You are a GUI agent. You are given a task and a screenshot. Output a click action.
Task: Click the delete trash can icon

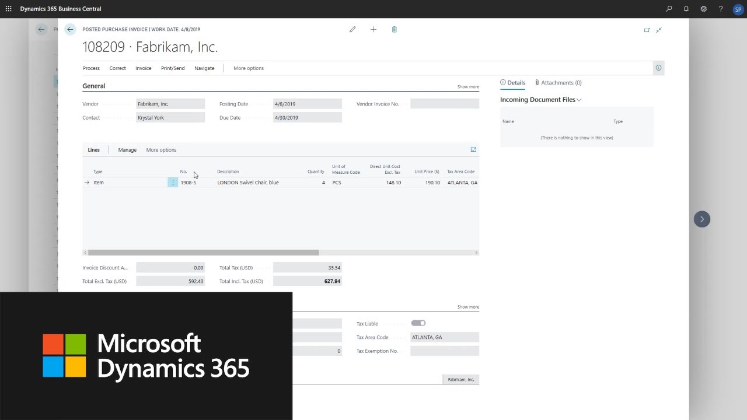tap(395, 29)
